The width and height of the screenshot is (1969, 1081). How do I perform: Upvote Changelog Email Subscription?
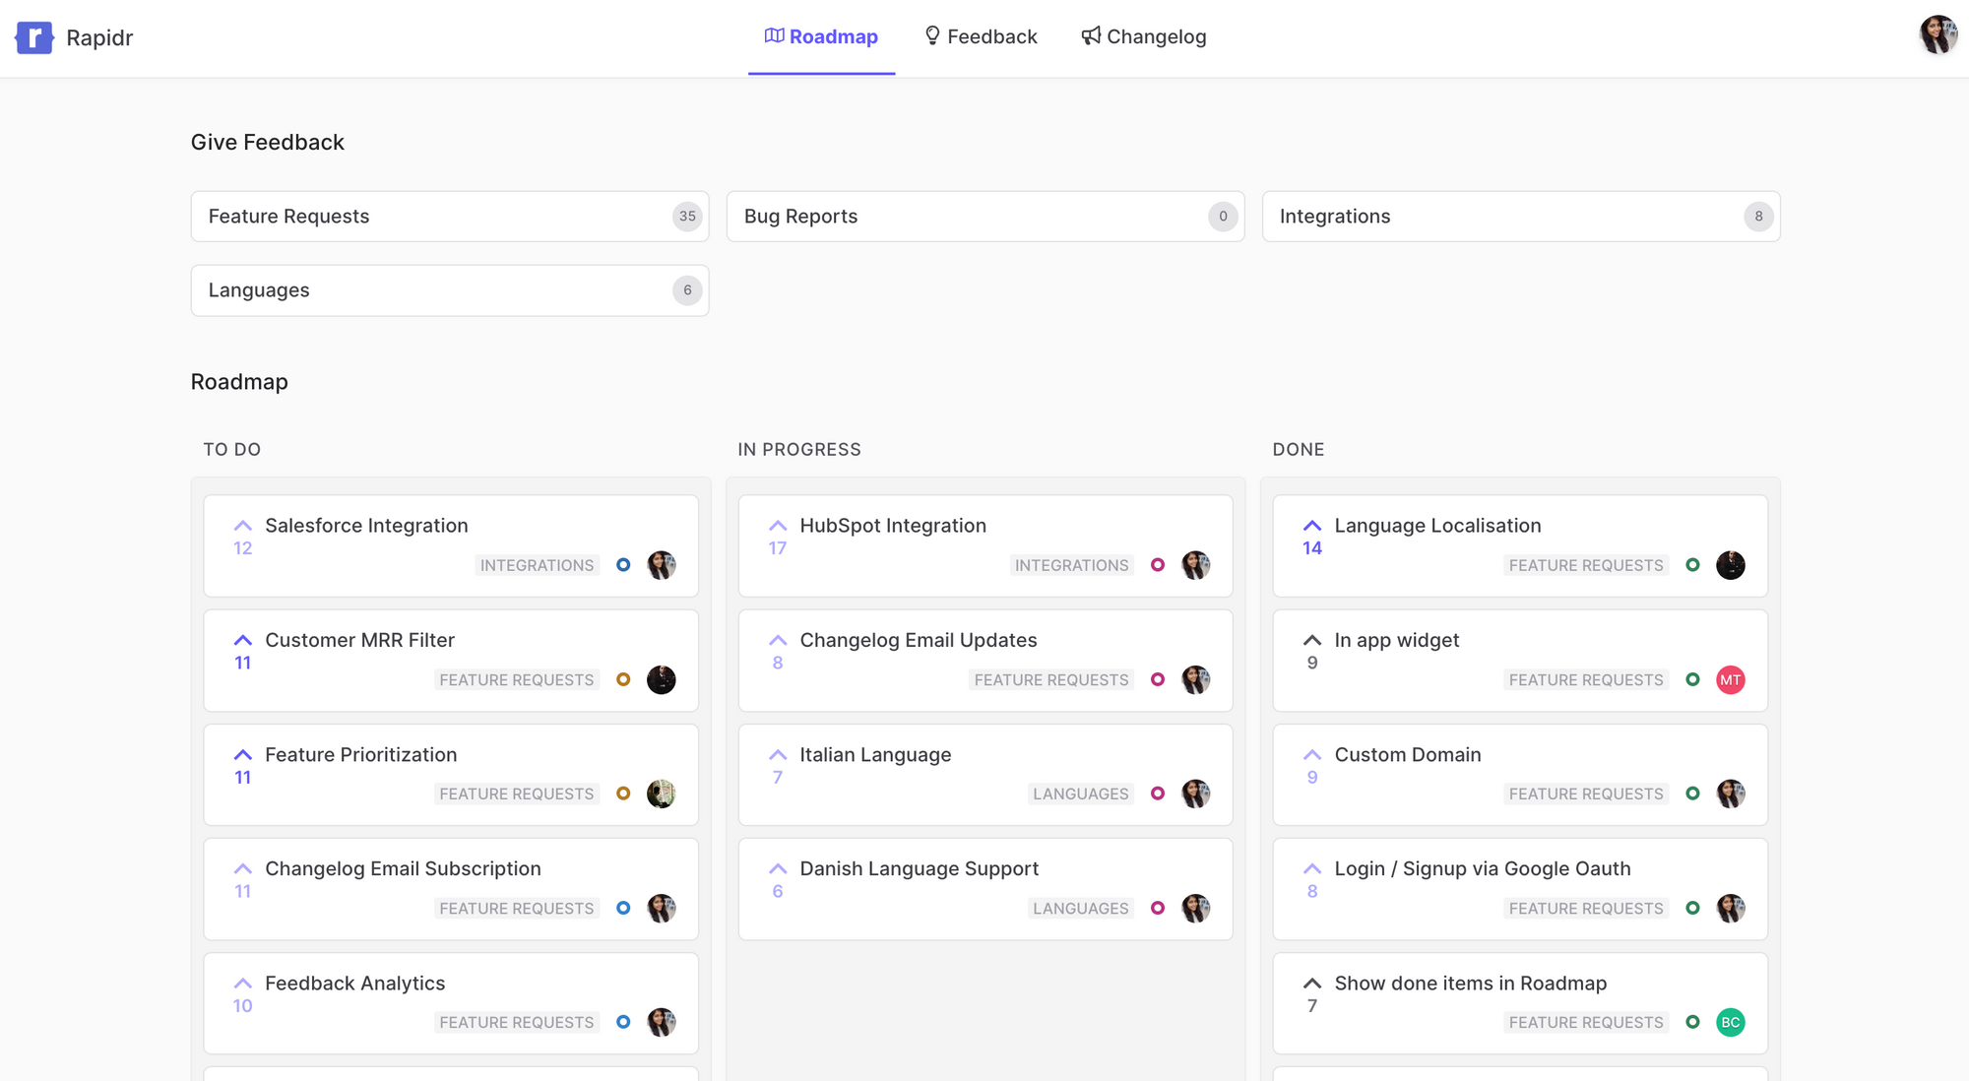pos(243,880)
